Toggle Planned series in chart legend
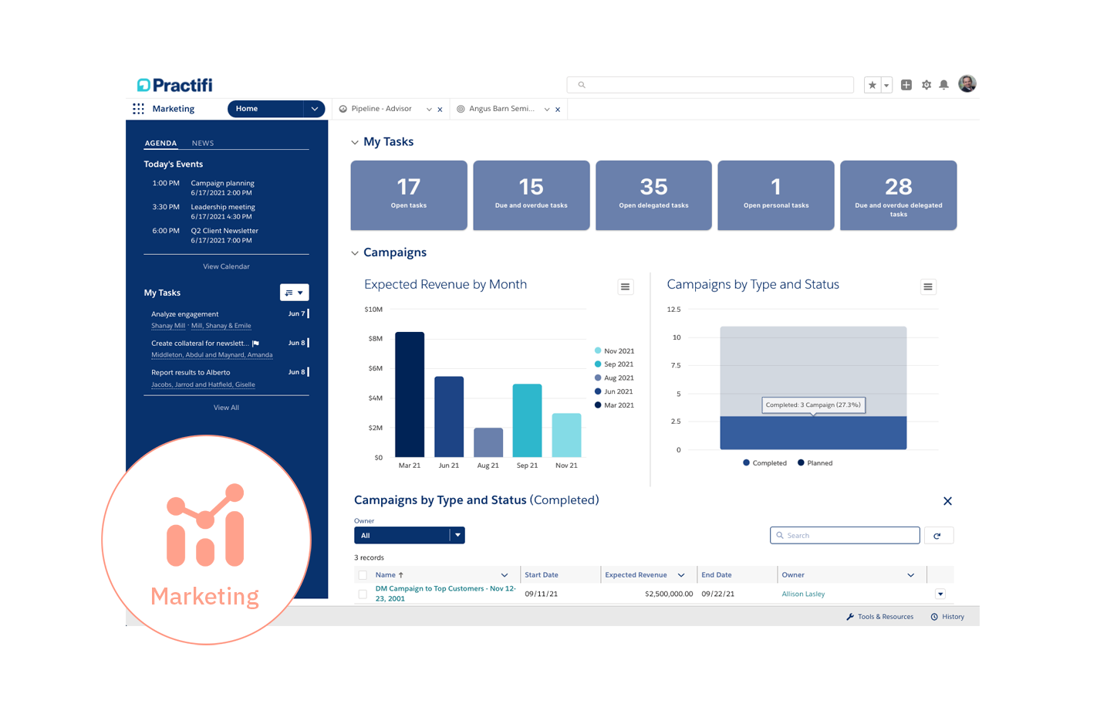The height and width of the screenshot is (718, 1107). click(815, 463)
